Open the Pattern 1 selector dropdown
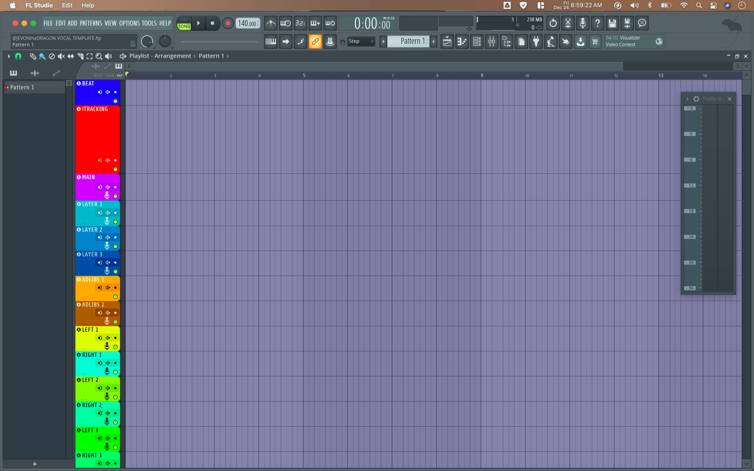This screenshot has width=754, height=471. click(409, 41)
